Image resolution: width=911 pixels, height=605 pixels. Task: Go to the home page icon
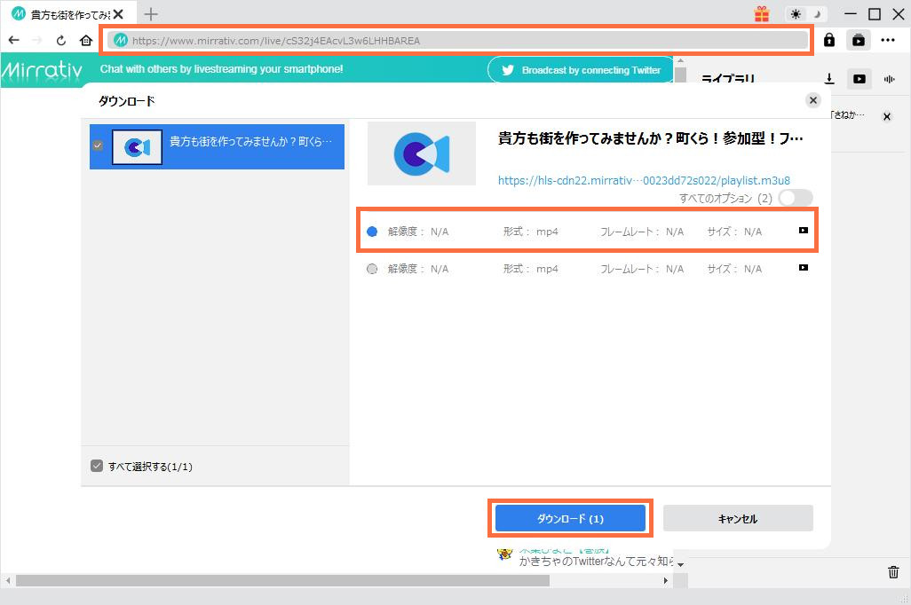86,40
